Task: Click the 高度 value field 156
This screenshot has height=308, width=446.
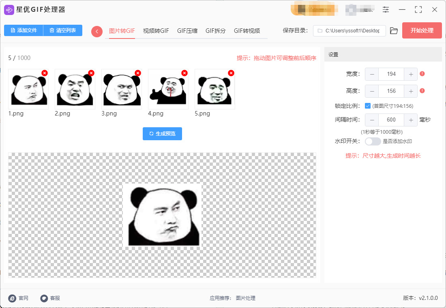Action: (391, 91)
